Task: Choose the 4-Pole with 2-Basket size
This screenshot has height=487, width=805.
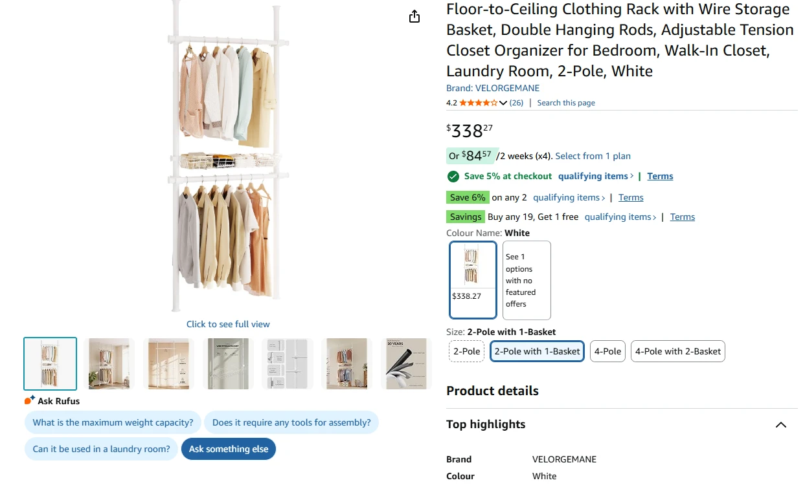Action: (x=677, y=351)
